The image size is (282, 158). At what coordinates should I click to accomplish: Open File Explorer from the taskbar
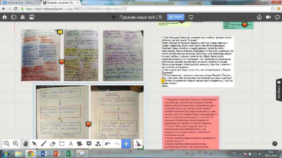(18, 154)
